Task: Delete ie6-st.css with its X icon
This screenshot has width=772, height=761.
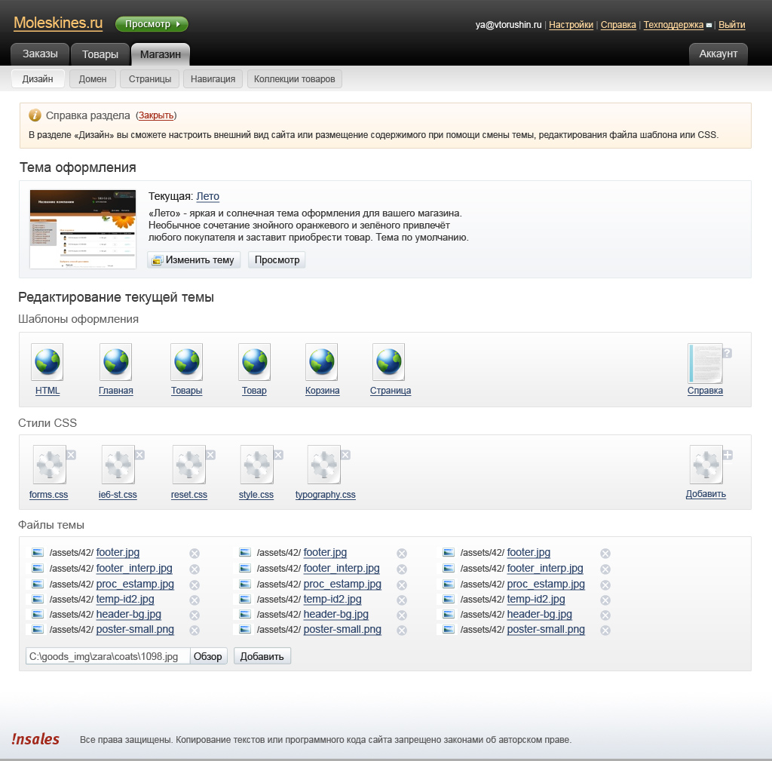Action: 139,455
